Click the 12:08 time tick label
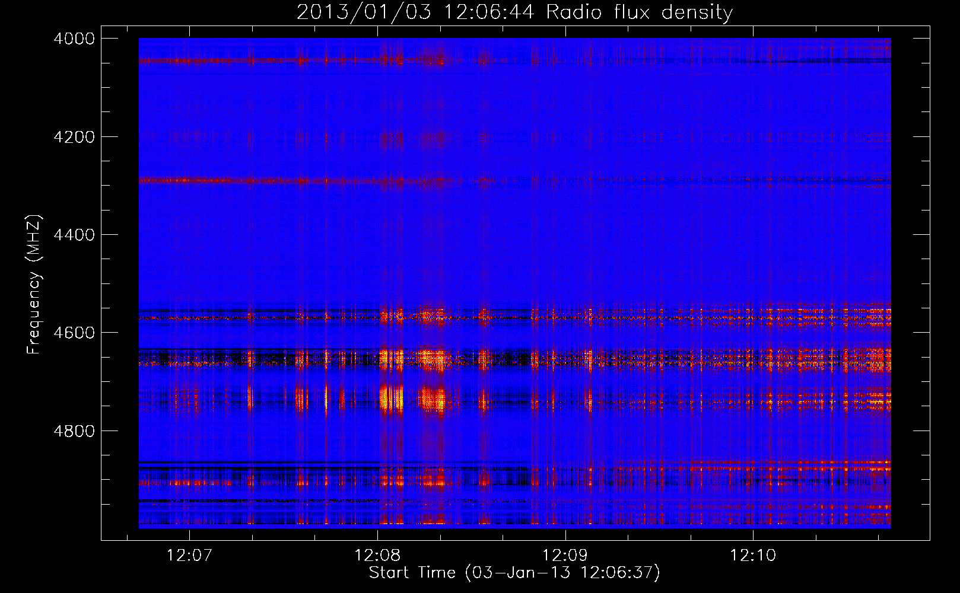The height and width of the screenshot is (593, 960). 377,556
